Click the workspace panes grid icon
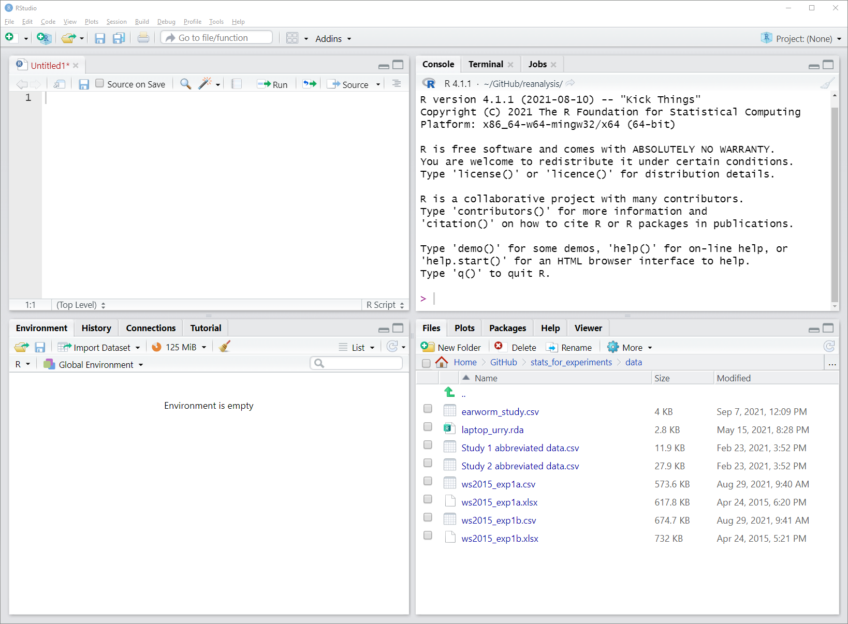Image resolution: width=848 pixels, height=624 pixels. [292, 38]
